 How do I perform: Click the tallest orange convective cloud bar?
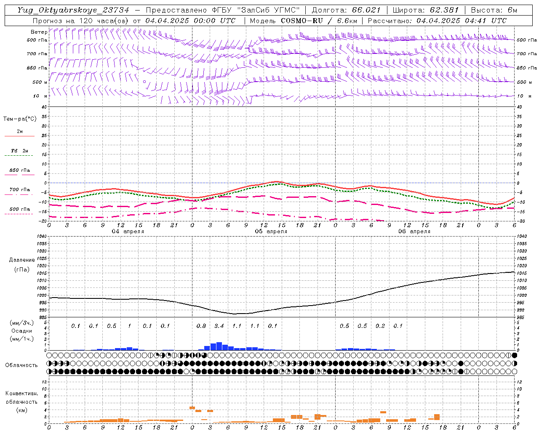pyautogui.click(x=437, y=417)
